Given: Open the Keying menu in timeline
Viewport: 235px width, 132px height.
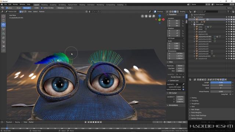Looking at the screenshot, I should coord(18,122).
